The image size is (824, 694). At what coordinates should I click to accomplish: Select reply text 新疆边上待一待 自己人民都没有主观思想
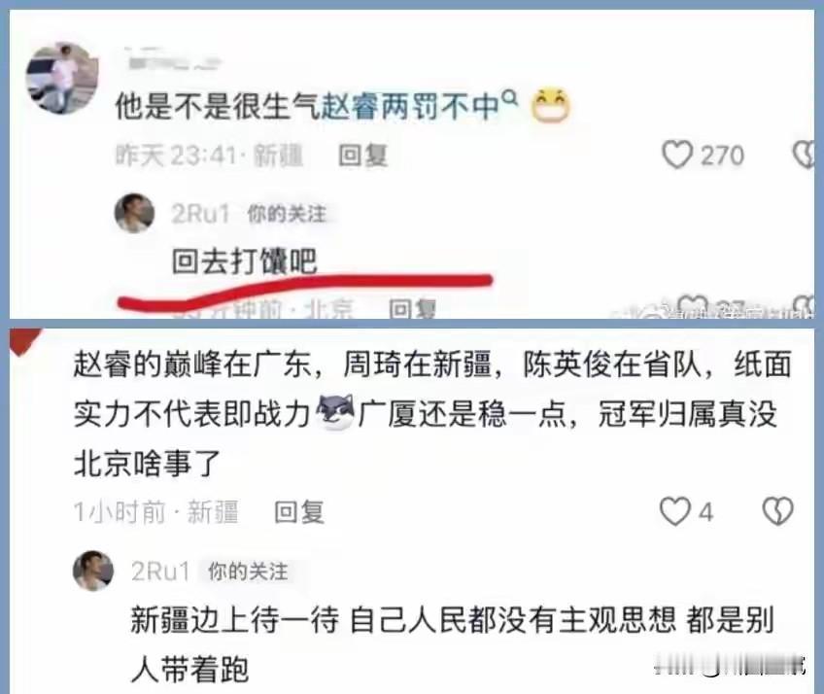pyautogui.click(x=403, y=620)
